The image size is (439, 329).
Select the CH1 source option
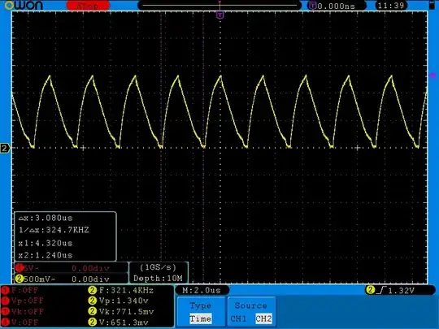coord(238,318)
